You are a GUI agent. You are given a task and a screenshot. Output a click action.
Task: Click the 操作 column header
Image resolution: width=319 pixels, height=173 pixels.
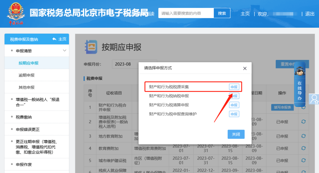[282, 93]
